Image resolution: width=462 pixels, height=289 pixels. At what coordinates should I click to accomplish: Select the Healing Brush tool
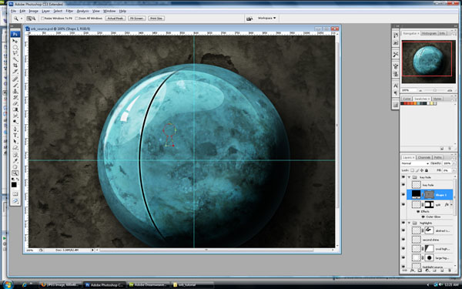click(15, 79)
